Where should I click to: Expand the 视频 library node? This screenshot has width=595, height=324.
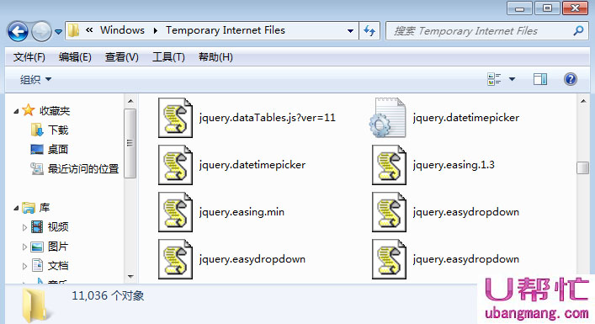point(24,227)
